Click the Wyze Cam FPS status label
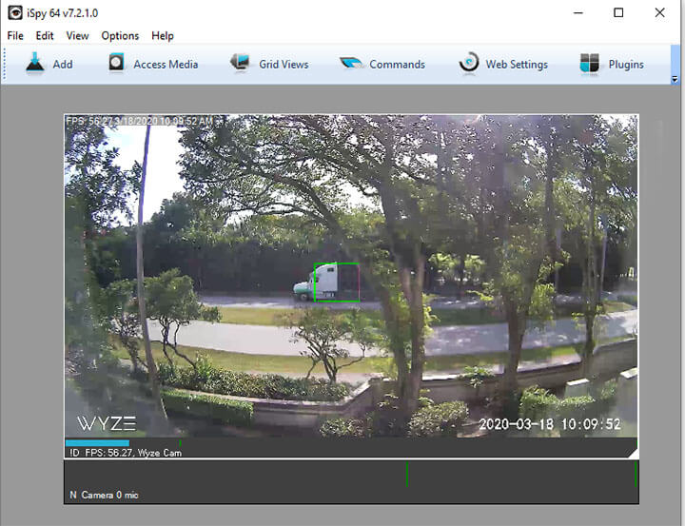Screen dimensions: 685x526 point(126,453)
